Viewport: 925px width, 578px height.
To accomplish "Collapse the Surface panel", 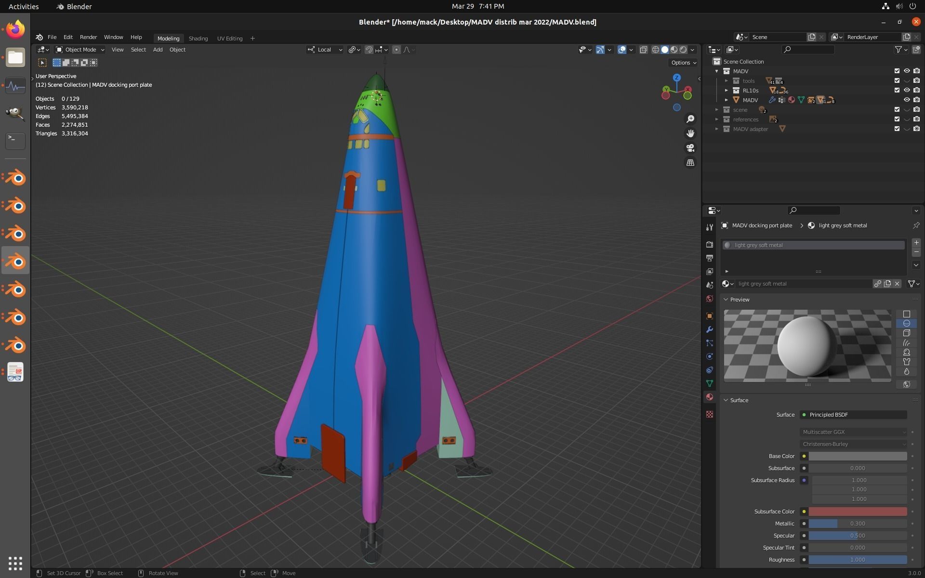I will tap(726, 400).
